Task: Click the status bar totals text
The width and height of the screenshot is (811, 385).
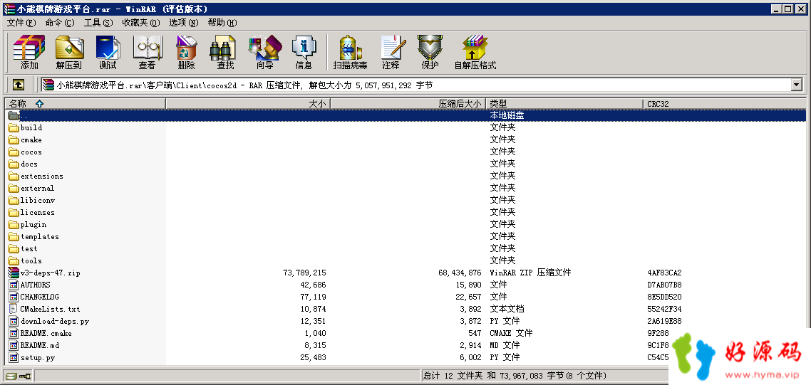Action: (x=515, y=376)
